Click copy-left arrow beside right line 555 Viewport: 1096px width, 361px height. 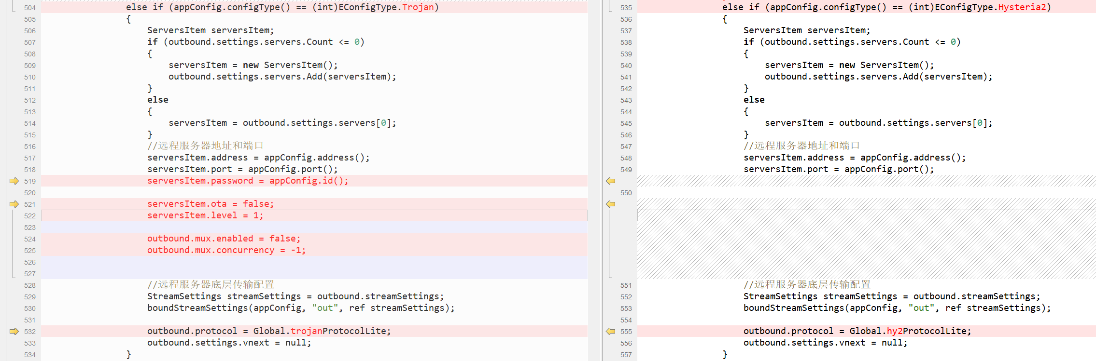click(611, 332)
